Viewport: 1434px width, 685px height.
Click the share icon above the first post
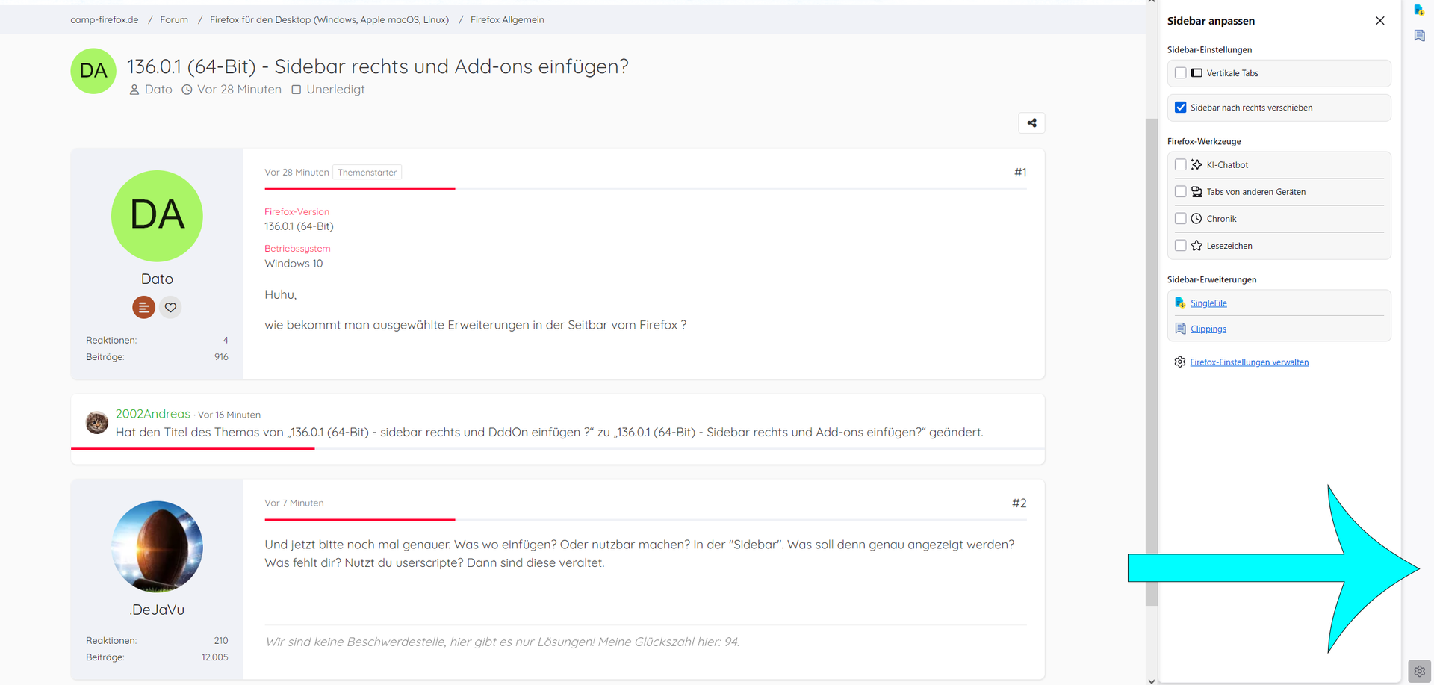(x=1031, y=123)
